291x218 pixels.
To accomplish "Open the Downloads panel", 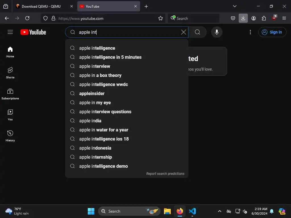I will point(243,18).
